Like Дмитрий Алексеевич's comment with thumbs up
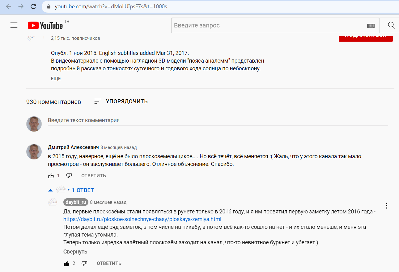The image size is (399, 272). click(51, 176)
